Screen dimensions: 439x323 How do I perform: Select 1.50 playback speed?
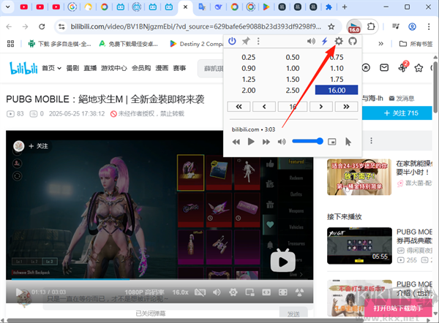click(293, 79)
